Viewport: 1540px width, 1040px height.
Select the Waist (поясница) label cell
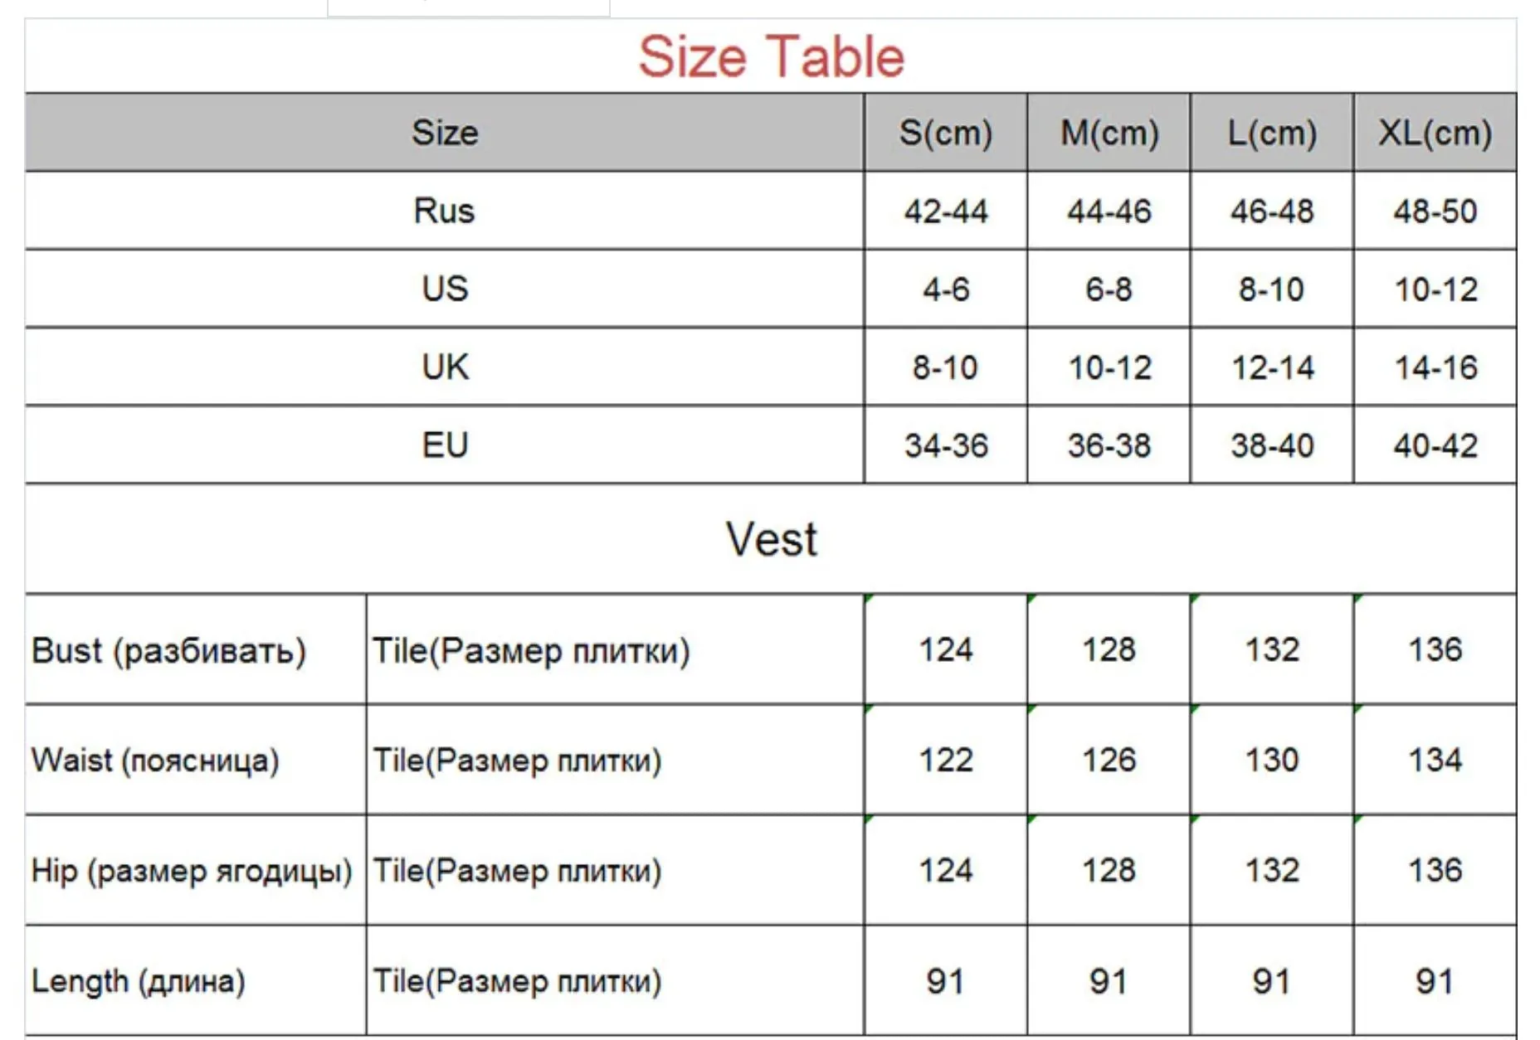click(196, 760)
